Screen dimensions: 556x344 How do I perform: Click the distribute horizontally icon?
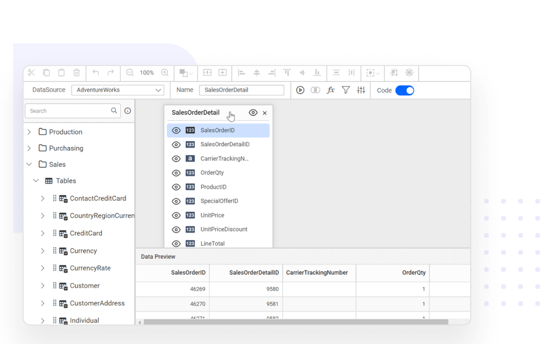pyautogui.click(x=352, y=73)
